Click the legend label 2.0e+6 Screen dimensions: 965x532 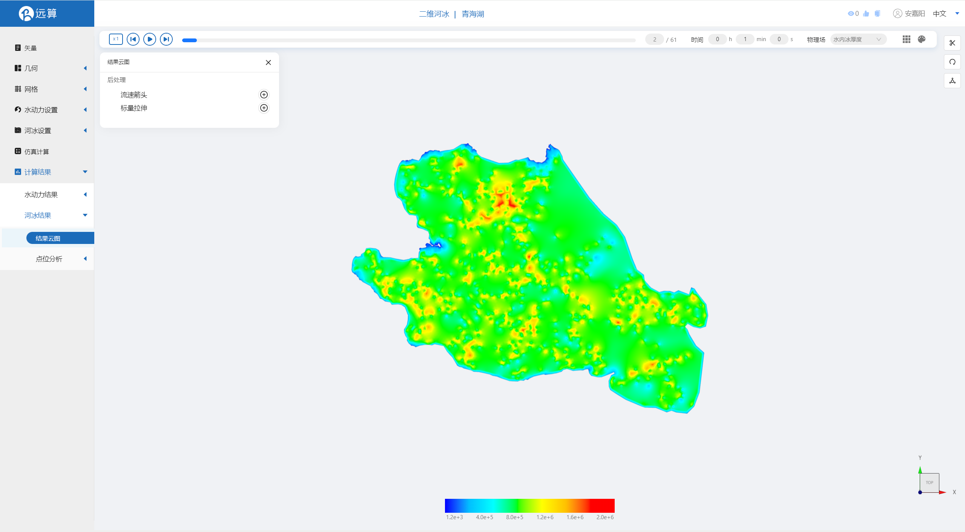605,517
